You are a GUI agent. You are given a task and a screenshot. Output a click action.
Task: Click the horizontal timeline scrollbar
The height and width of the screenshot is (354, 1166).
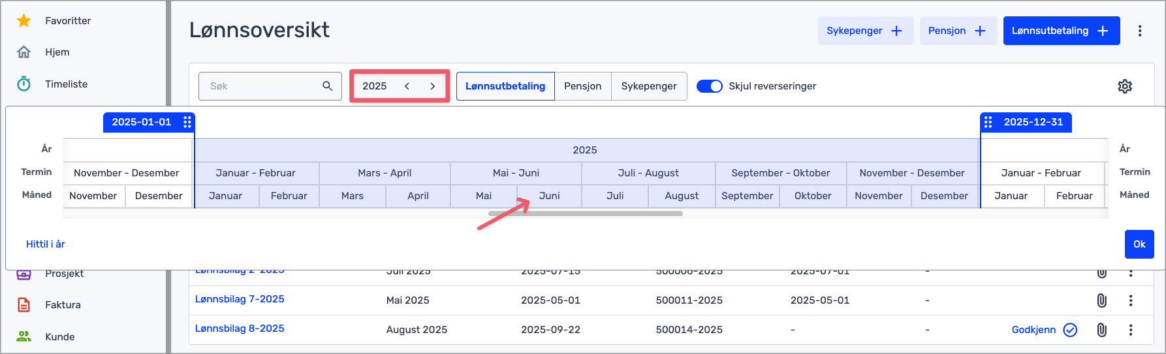(x=585, y=214)
